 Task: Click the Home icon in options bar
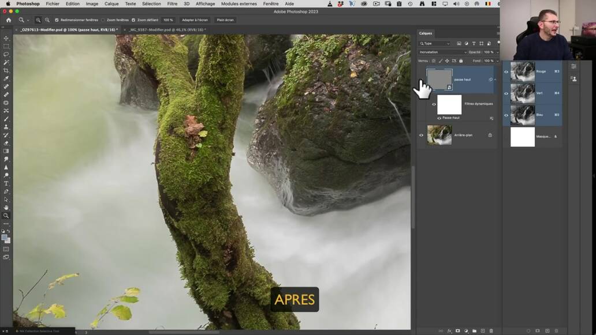8,20
